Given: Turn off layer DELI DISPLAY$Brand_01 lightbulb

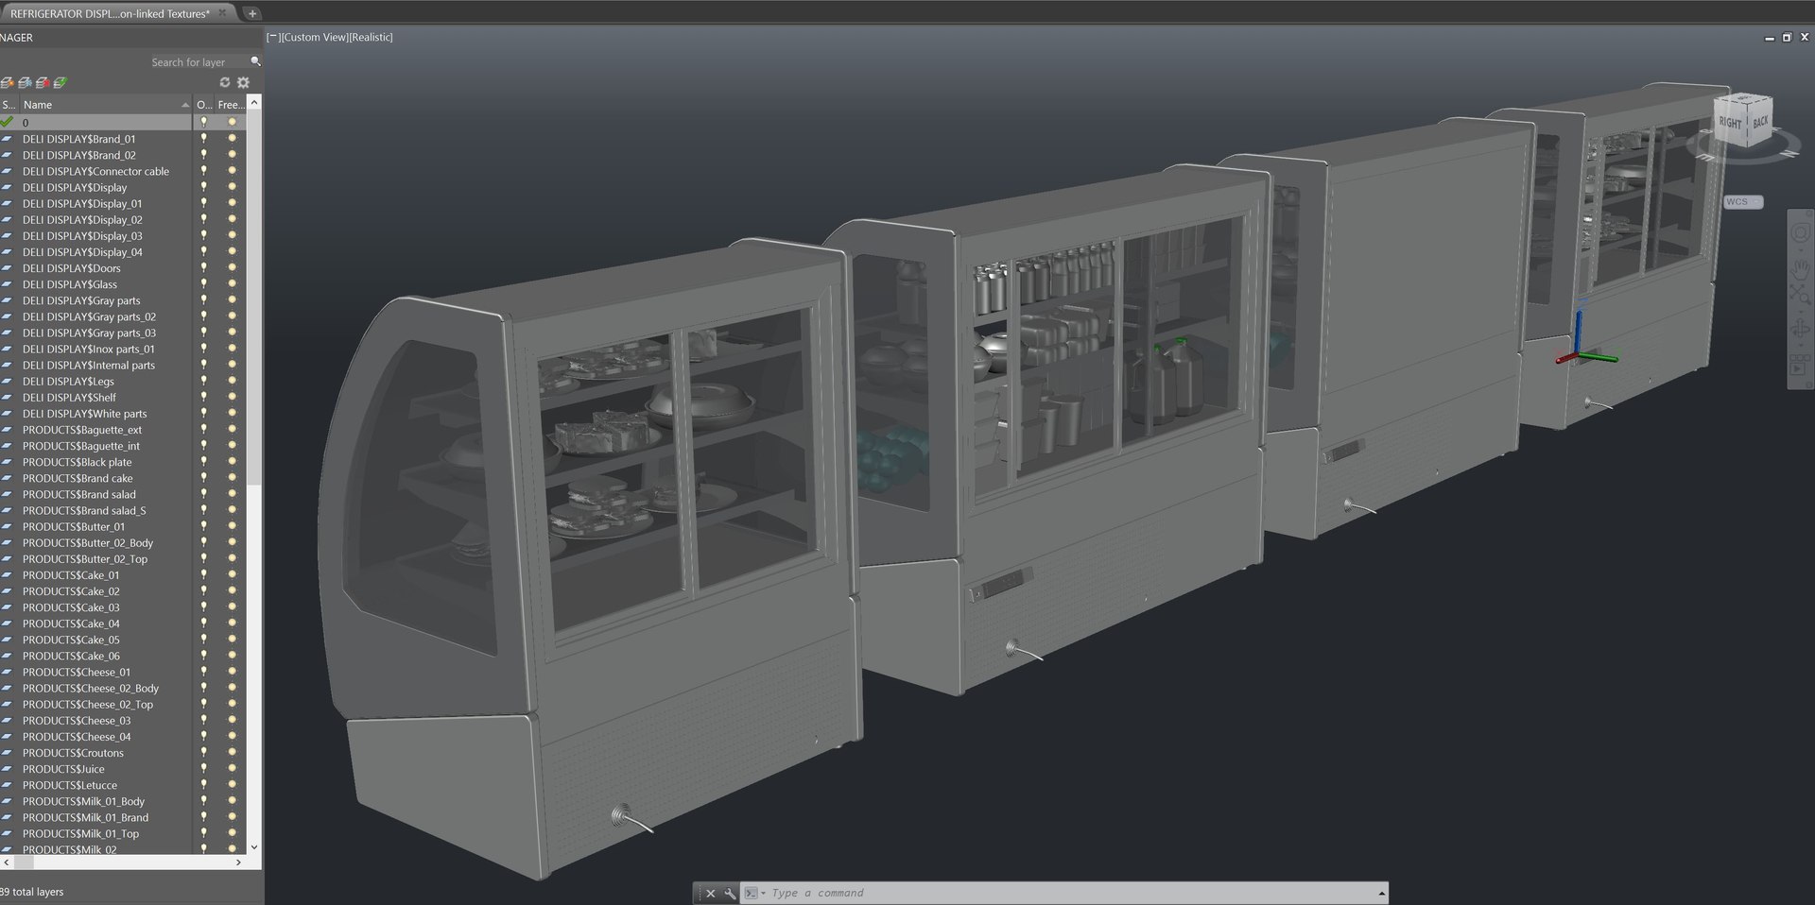Looking at the screenshot, I should point(203,139).
